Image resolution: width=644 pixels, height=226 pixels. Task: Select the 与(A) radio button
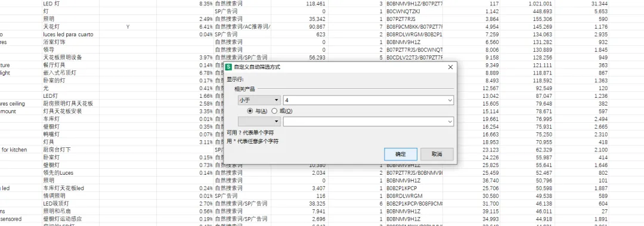(x=250, y=111)
